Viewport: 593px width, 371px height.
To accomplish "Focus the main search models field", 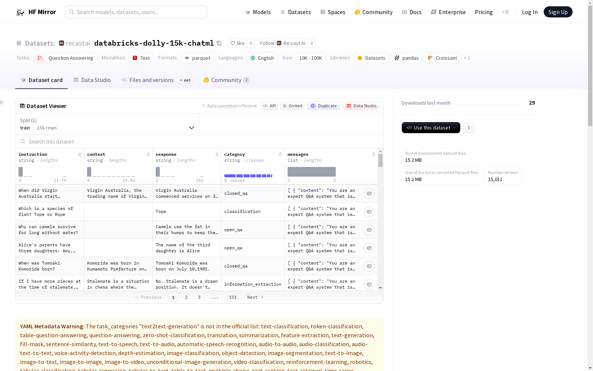I will click(136, 12).
